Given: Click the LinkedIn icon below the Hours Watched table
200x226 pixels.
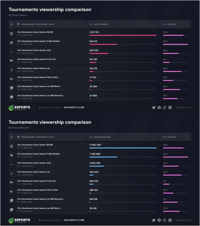Looking at the screenshot, I should pyautogui.click(x=170, y=220).
